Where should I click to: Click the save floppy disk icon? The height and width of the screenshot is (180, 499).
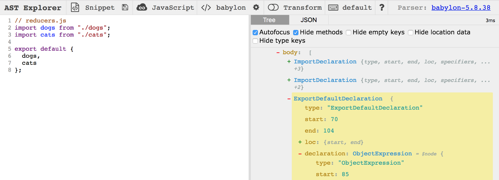click(125, 7)
